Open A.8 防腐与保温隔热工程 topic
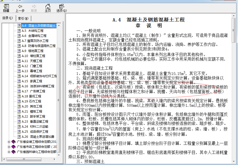Screen dimensions: 238x165 (39, 46)
